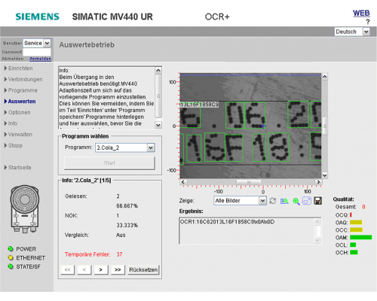Click the Kennwort password field
This screenshot has height=301, width=377.
37,52
